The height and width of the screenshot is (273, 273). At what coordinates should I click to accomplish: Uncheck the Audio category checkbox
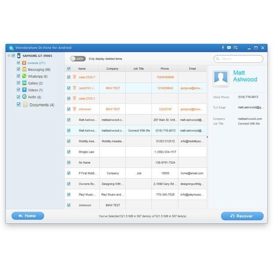tap(18, 97)
